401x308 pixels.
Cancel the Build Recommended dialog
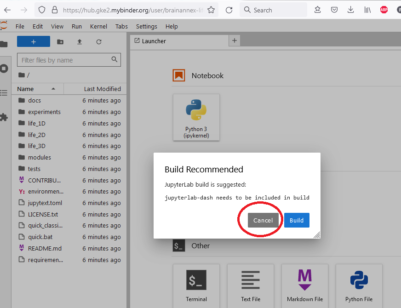[263, 220]
